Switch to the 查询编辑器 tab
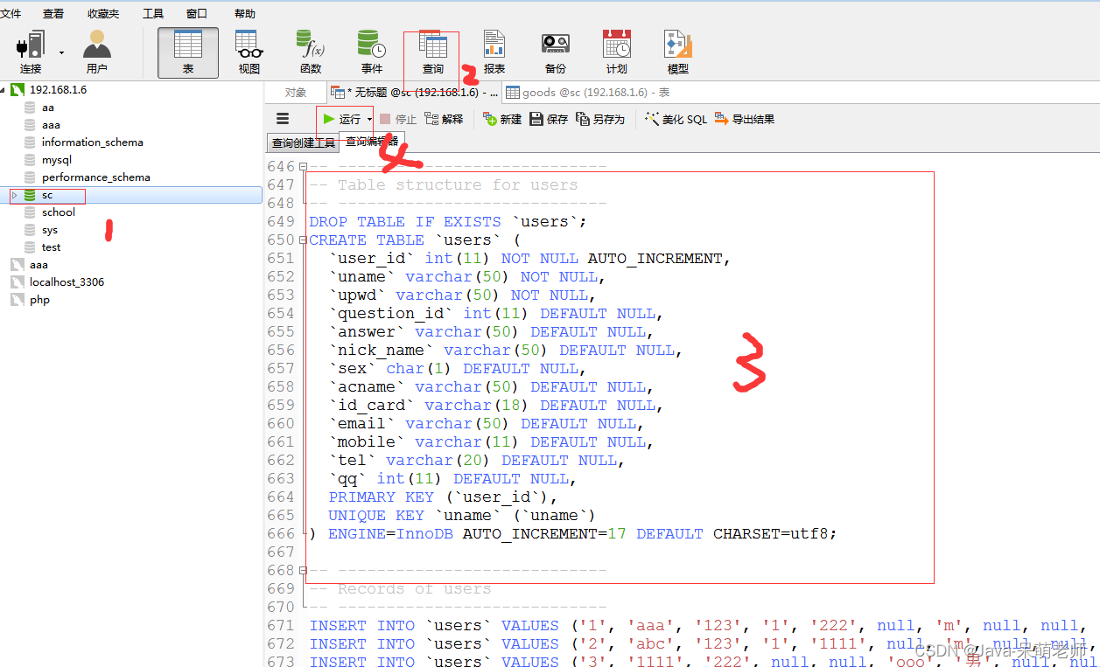This screenshot has height=667, width=1100. [x=371, y=141]
